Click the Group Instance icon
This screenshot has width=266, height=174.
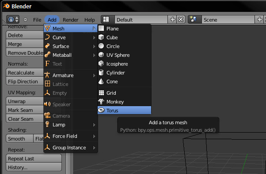pyautogui.click(x=47, y=147)
